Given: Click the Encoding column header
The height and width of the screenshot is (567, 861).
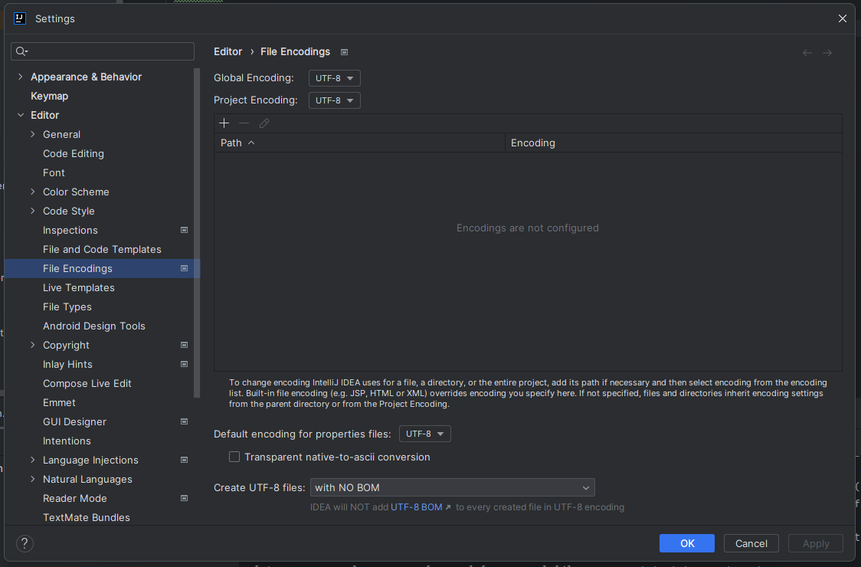Looking at the screenshot, I should [674, 143].
